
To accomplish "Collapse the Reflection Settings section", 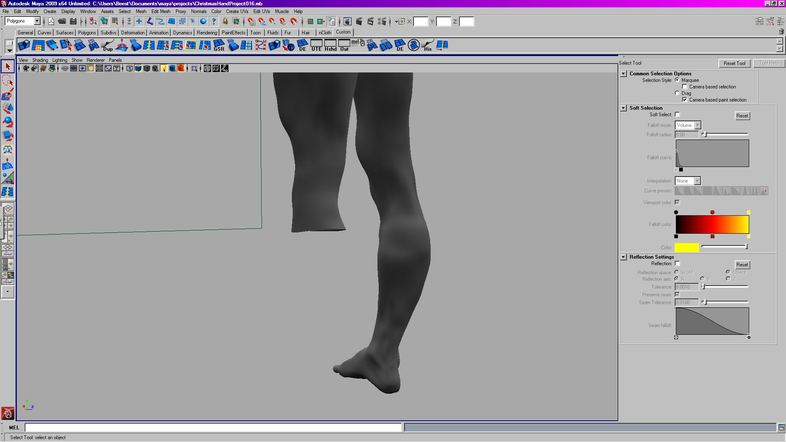I will [x=623, y=257].
